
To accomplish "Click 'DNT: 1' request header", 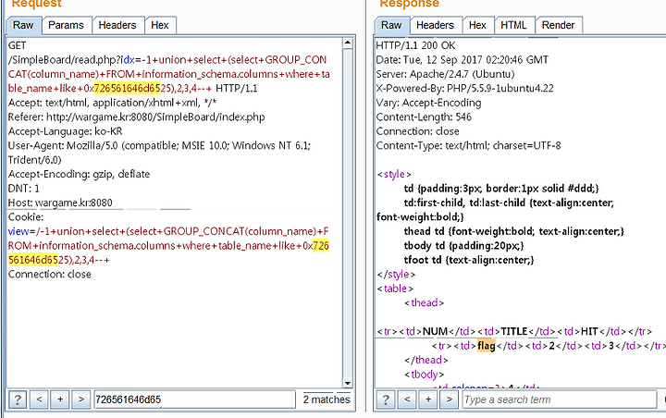I will point(24,188).
